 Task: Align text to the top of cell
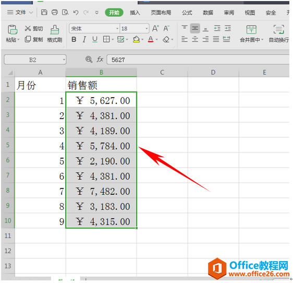(x=185, y=28)
